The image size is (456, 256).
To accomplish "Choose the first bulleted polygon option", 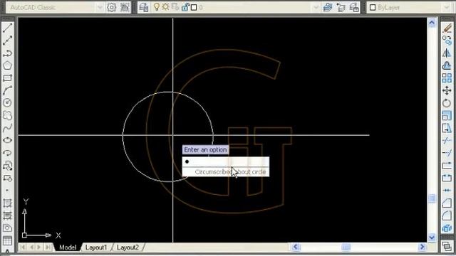I will tap(226, 161).
